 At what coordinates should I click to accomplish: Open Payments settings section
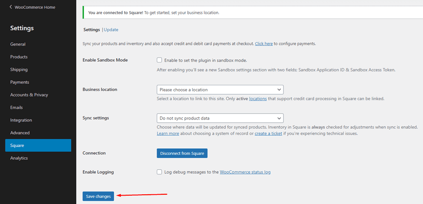(20, 82)
